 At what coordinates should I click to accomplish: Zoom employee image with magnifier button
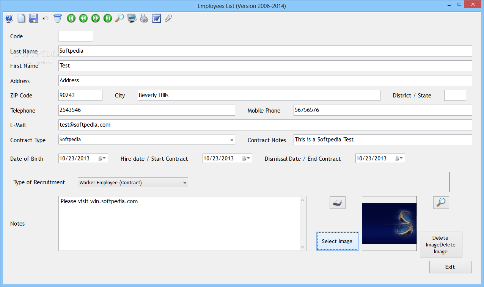(441, 202)
